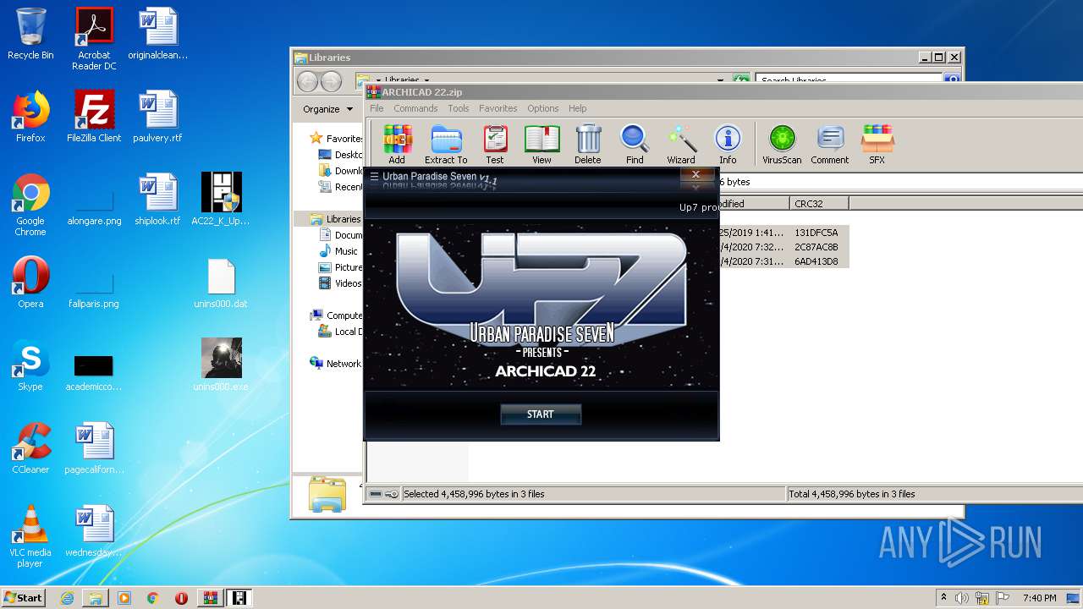Open Acrobat Reader DC shortcut
This screenshot has height=609, width=1083.
pos(94,39)
